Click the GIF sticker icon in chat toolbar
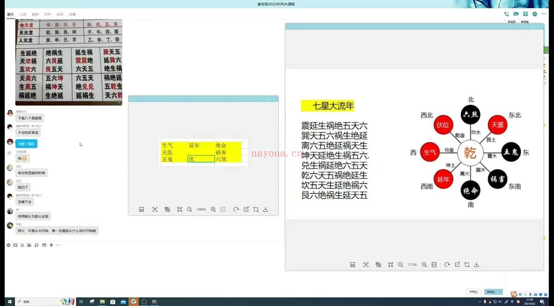 click(x=15, y=245)
